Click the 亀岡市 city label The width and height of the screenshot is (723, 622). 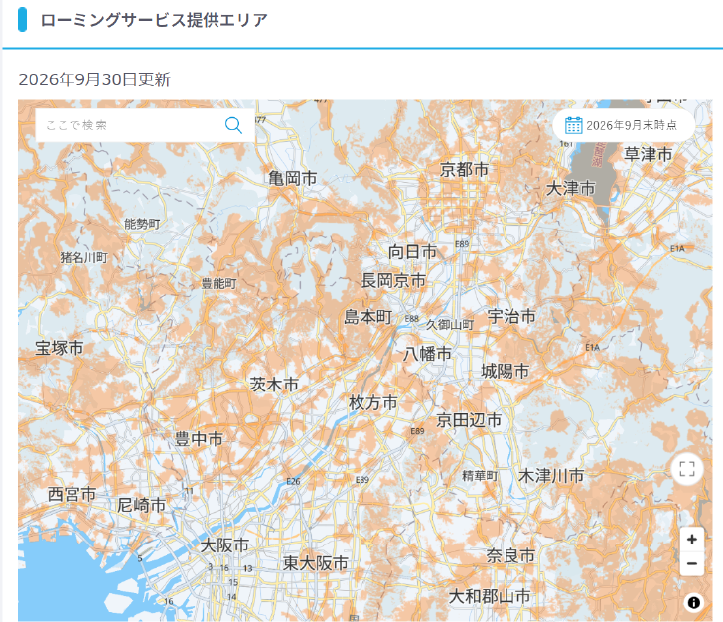293,178
